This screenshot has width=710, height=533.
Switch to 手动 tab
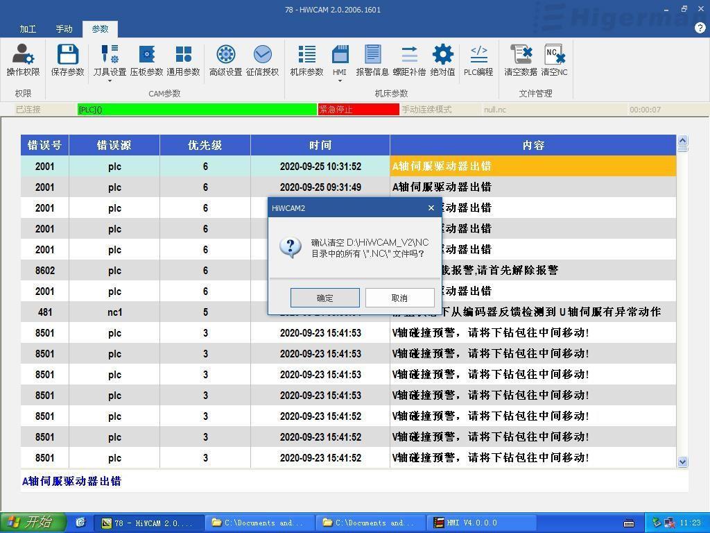64,29
